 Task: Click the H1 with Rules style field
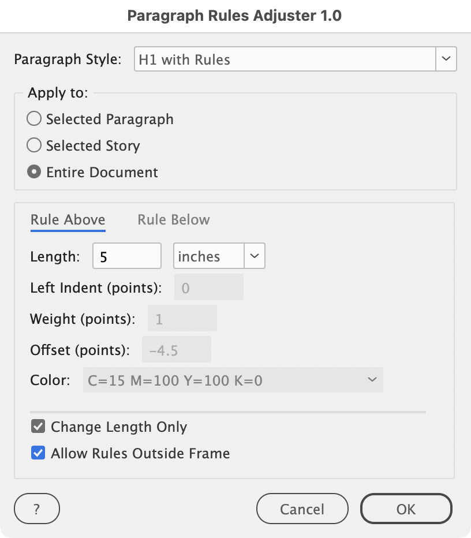(x=284, y=59)
